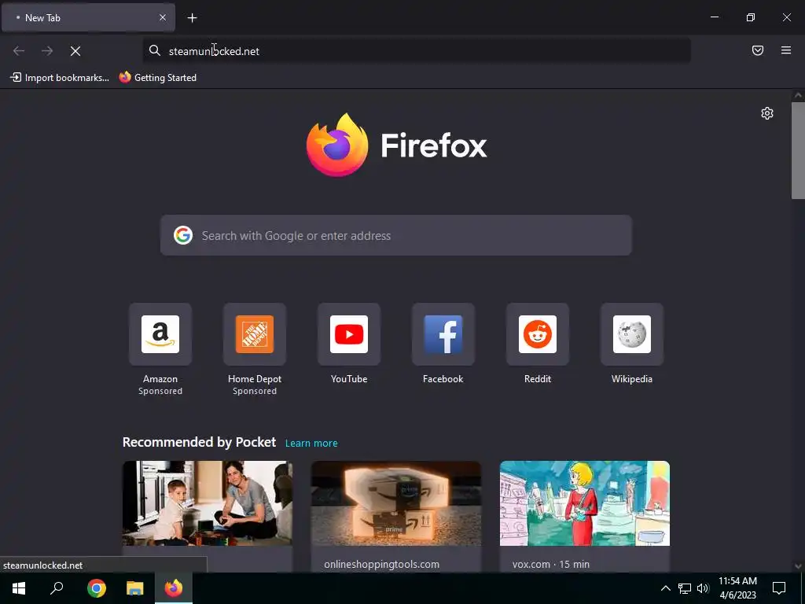Go back using the back arrow
Viewport: 805px width, 604px height.
19,51
